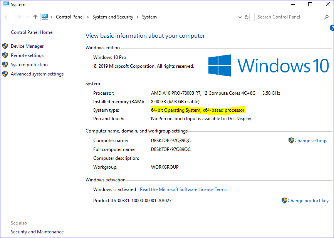The image size is (334, 238).
Task: Click System window title bar icon
Action: [6, 5]
